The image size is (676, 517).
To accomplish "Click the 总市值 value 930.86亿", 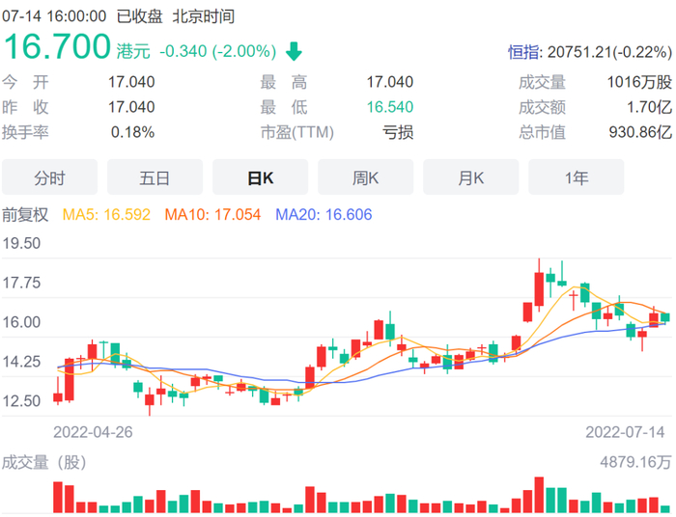I will point(640,132).
